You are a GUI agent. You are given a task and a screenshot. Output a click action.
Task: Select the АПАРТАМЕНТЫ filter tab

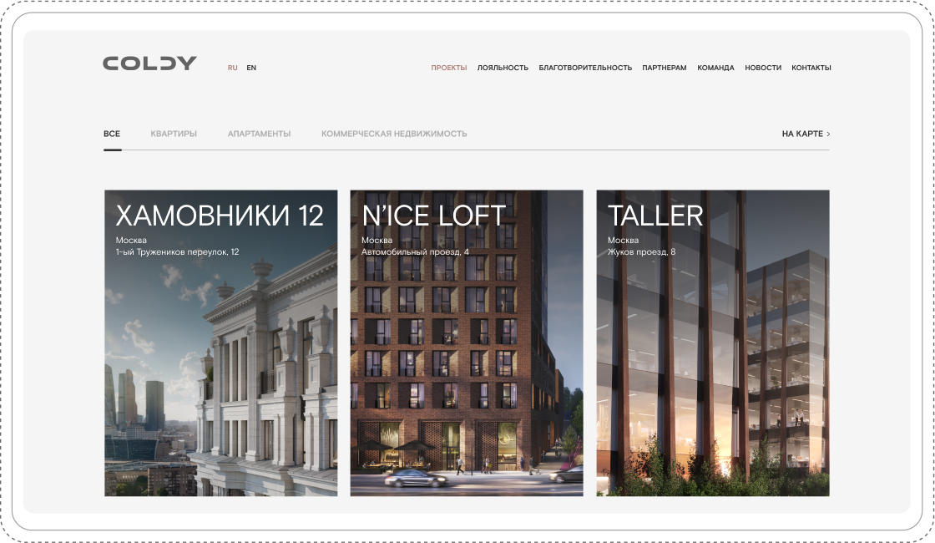(259, 134)
